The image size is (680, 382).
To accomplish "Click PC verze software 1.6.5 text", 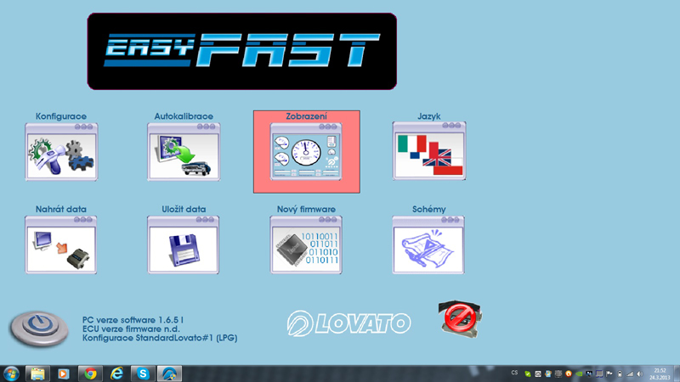I will click(133, 320).
